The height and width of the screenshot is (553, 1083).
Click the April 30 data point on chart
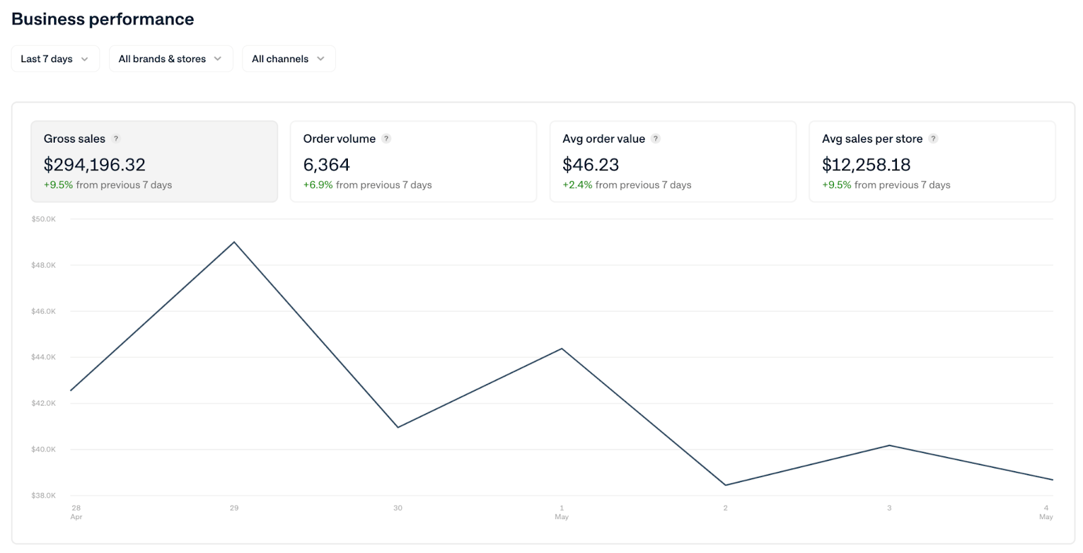tap(398, 427)
